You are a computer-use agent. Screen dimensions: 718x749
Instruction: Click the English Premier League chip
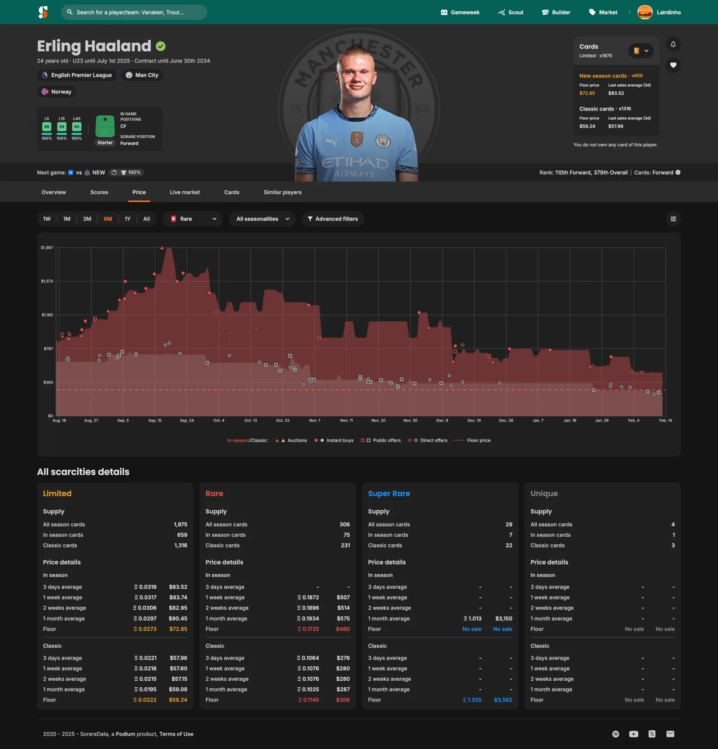coord(77,75)
